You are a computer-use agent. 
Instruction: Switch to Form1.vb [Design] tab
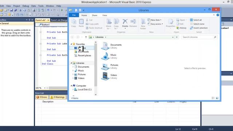(x=59, y=20)
